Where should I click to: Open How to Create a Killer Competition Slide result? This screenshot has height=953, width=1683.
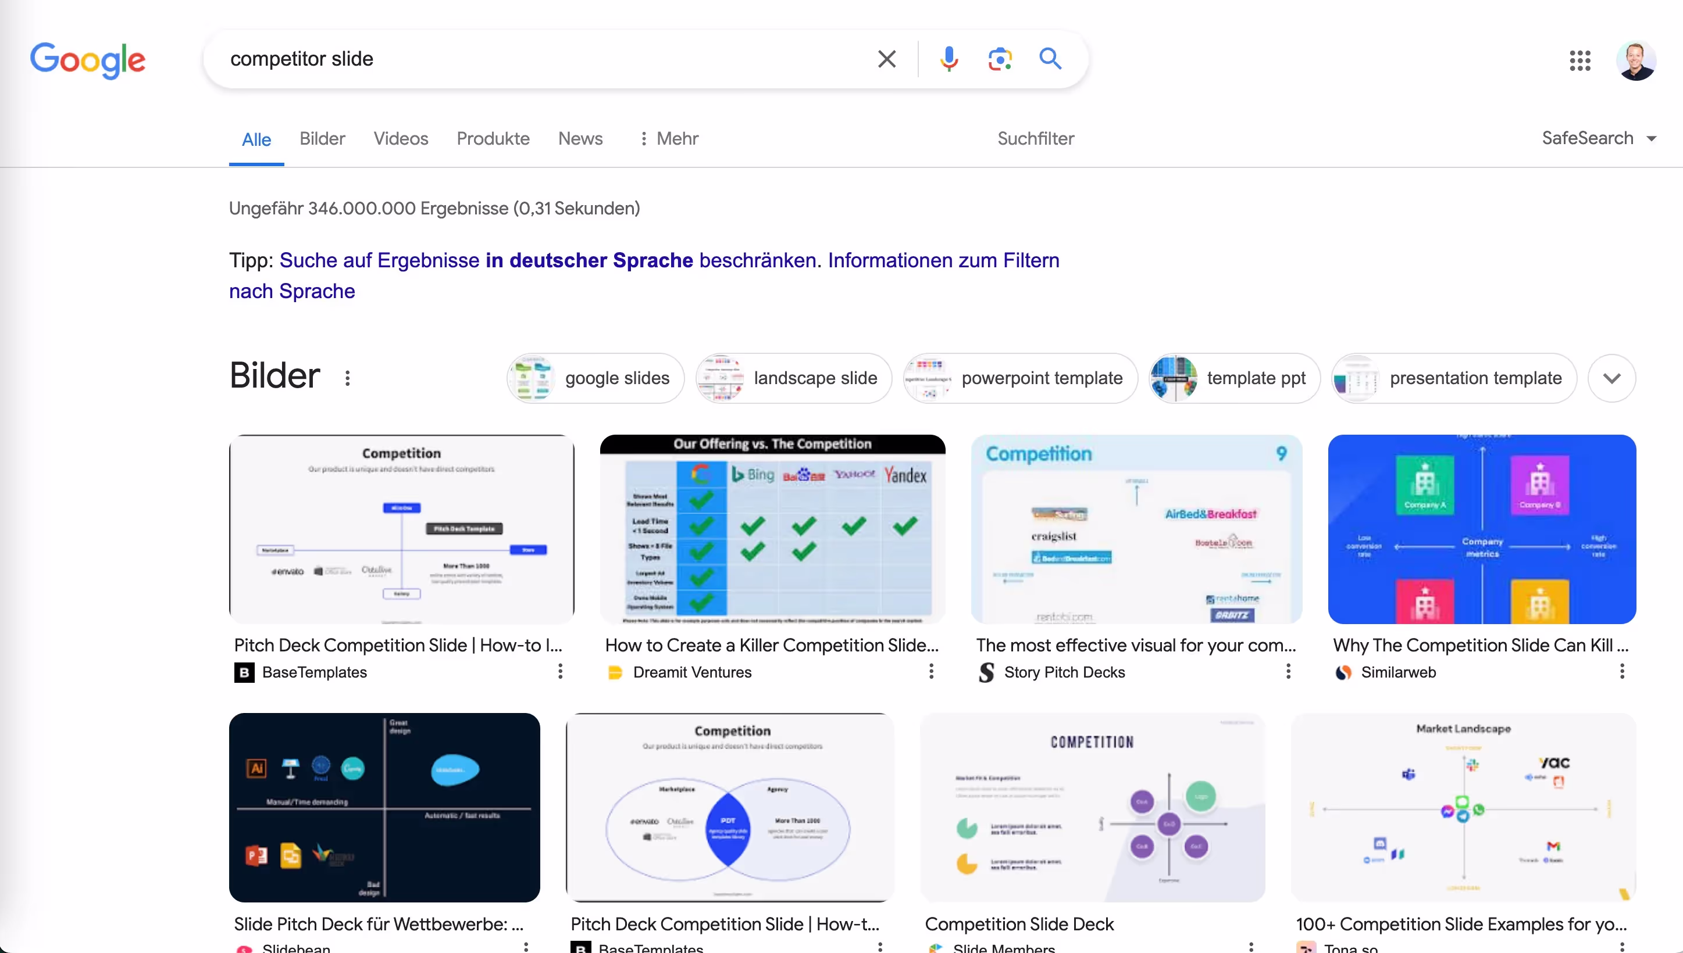tap(772, 646)
